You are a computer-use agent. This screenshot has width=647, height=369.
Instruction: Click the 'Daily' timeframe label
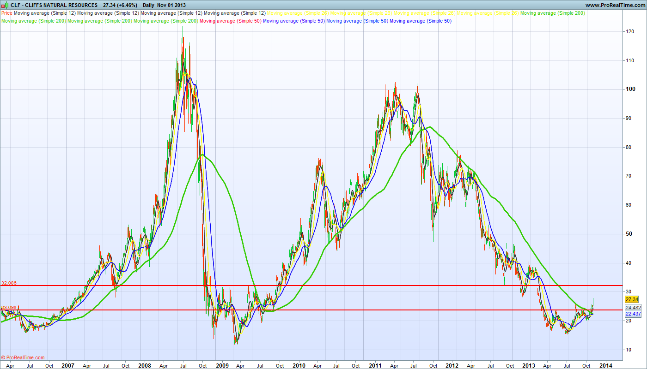pos(149,5)
